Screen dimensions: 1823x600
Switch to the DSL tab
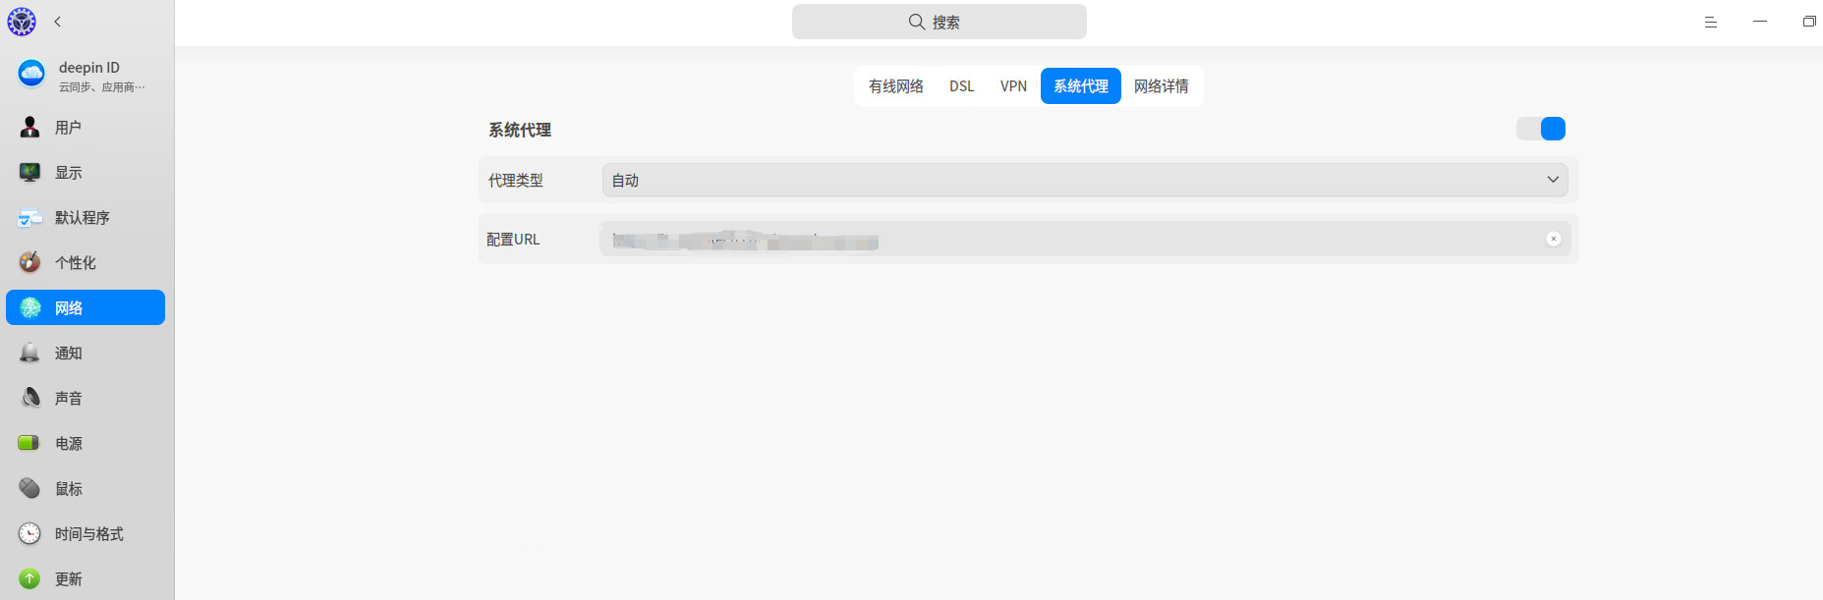pos(962,86)
